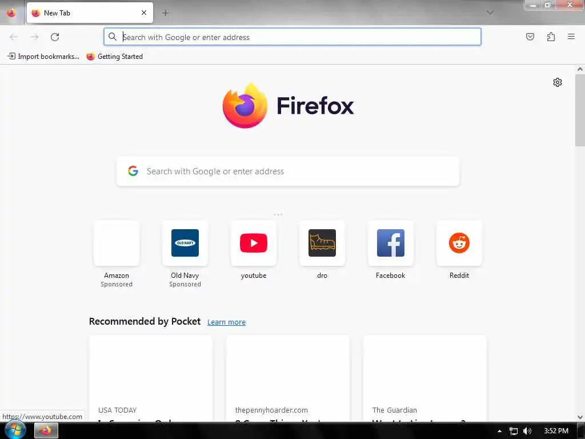Click Import bookmarks in bookmarks toolbar
The width and height of the screenshot is (585, 439).
43,57
